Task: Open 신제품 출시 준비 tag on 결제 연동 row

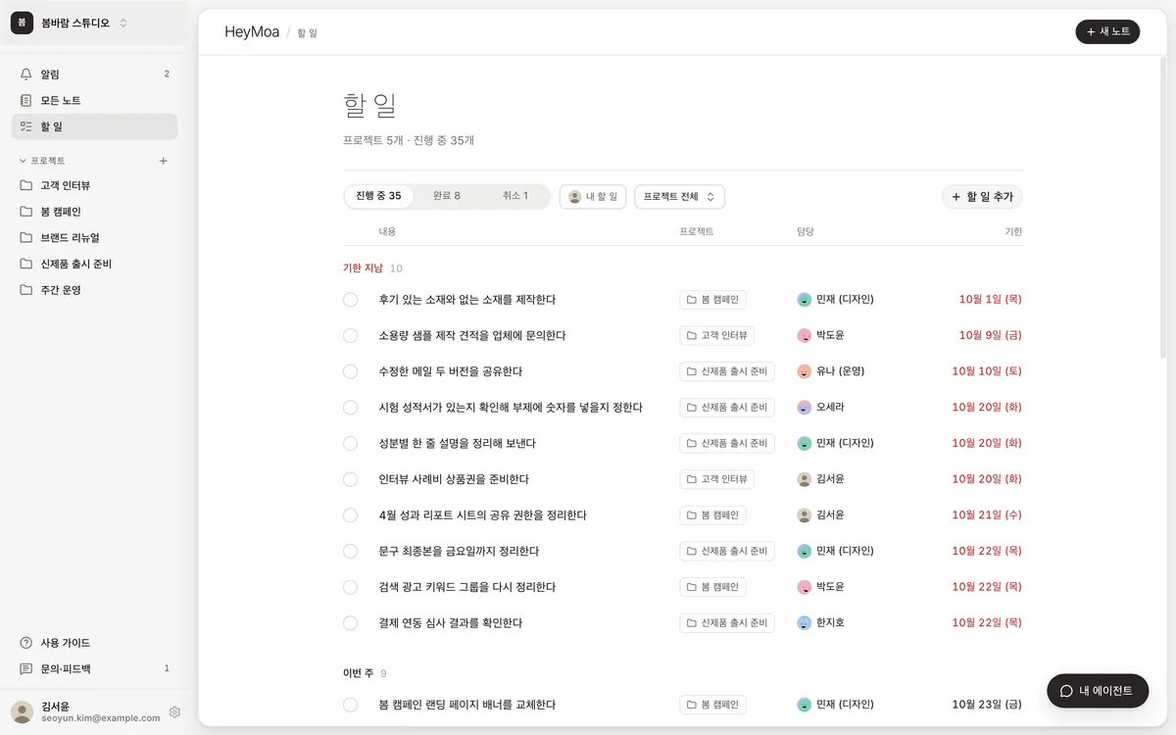Action: click(727, 623)
